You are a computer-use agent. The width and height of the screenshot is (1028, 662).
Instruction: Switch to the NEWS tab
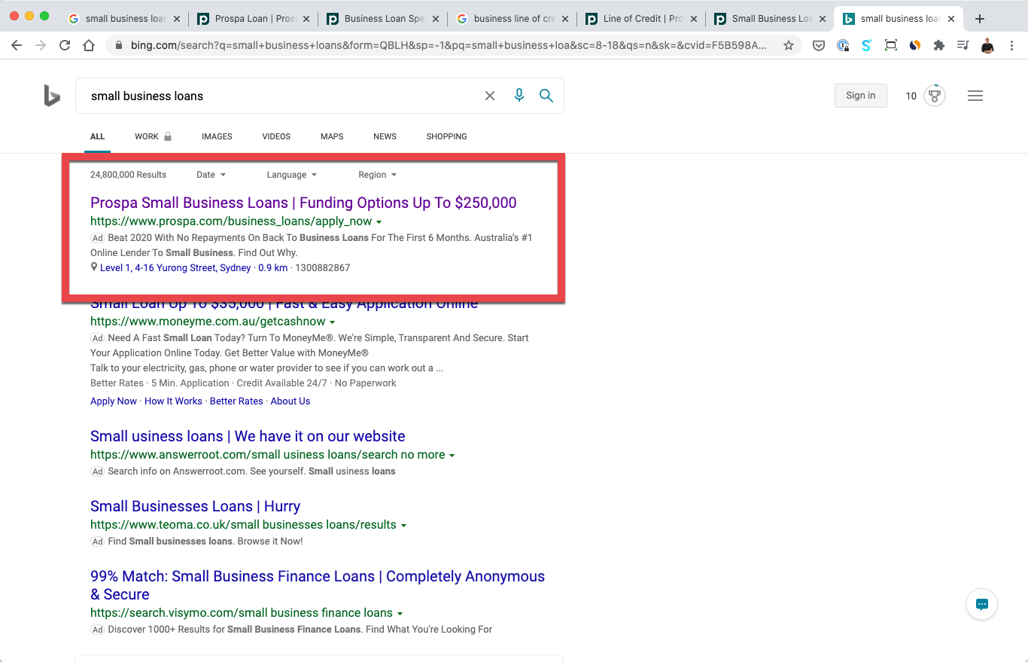385,136
